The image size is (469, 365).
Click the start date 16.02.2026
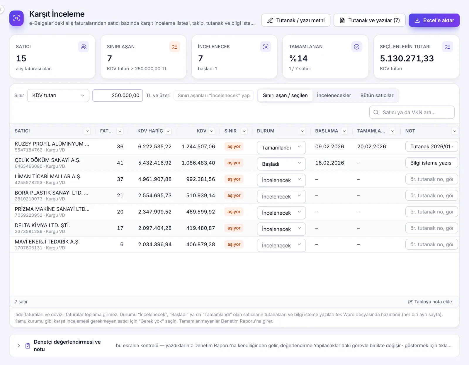(330, 163)
